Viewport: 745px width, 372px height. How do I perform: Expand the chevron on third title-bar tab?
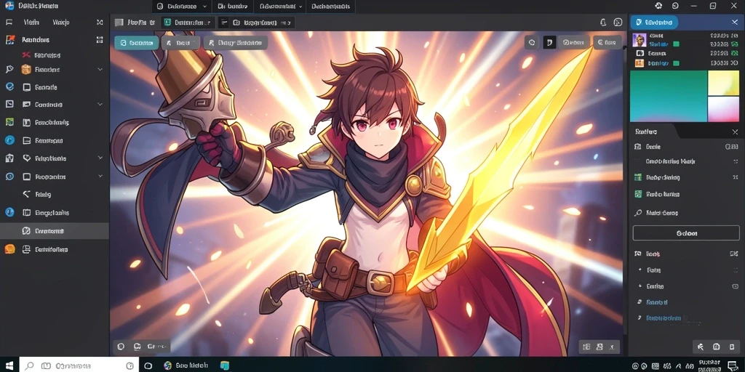[300, 7]
